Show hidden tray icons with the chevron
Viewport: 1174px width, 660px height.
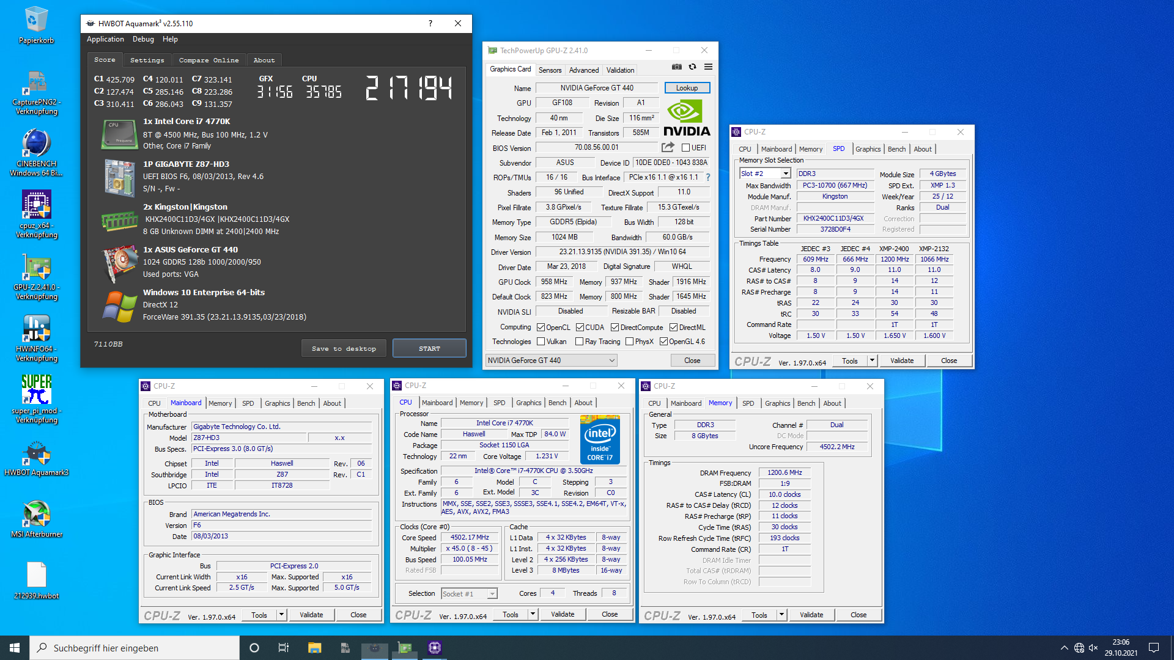(1064, 648)
